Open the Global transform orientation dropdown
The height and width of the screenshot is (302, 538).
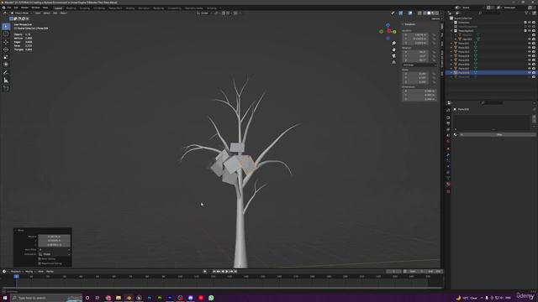(x=205, y=13)
